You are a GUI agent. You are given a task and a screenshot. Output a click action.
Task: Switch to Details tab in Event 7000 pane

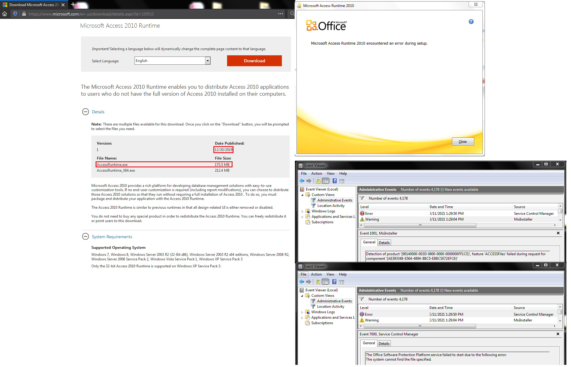[384, 344]
